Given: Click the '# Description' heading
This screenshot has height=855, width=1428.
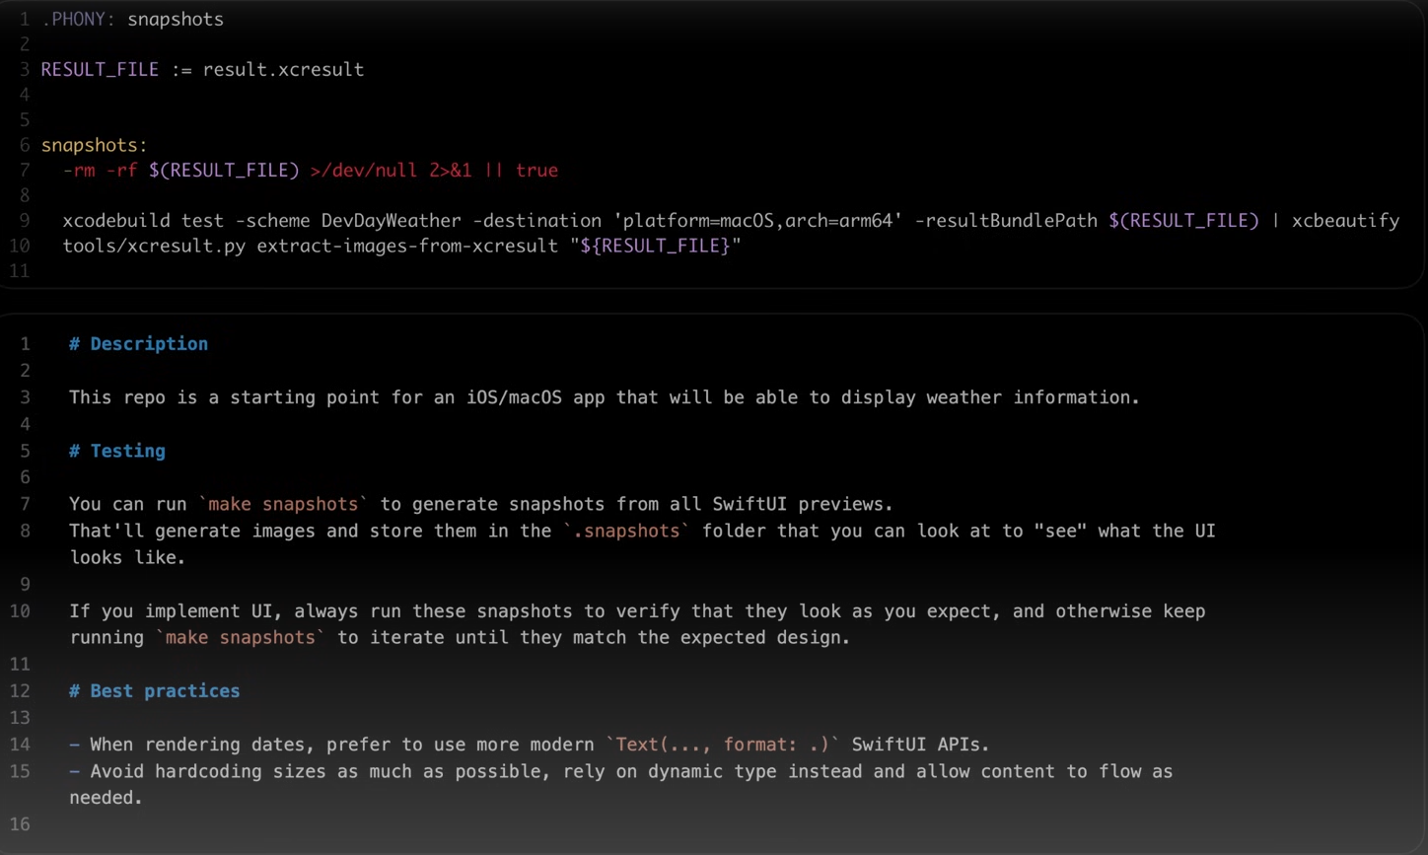Looking at the screenshot, I should click(x=138, y=344).
